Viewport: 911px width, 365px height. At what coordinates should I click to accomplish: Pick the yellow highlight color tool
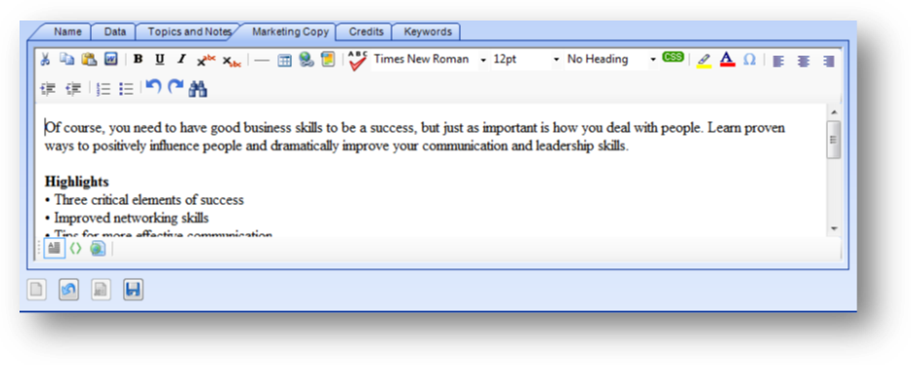pos(704,60)
